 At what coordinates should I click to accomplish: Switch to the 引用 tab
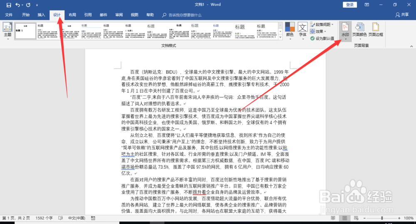(x=88, y=15)
